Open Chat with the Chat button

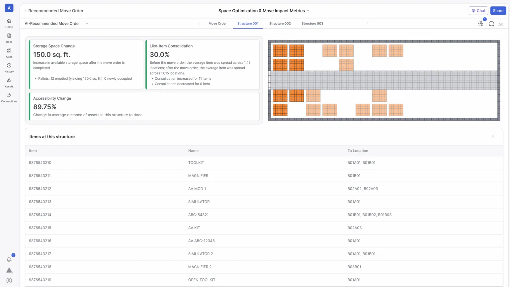pyautogui.click(x=478, y=10)
